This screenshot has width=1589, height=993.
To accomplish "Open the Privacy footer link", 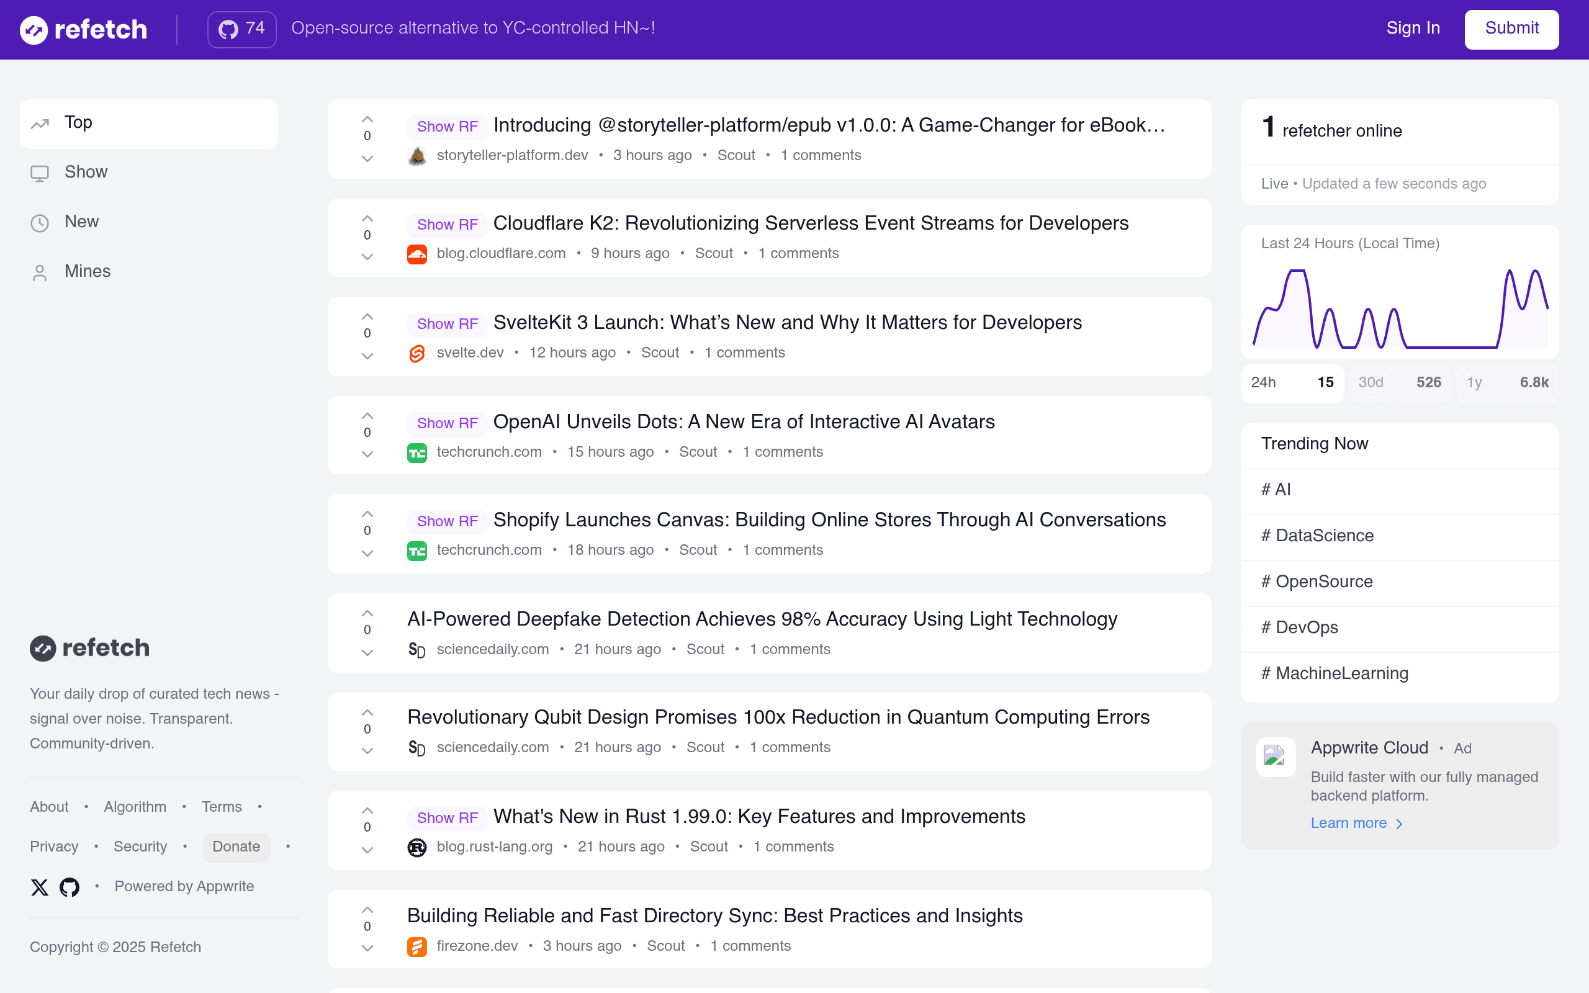I will [x=54, y=847].
